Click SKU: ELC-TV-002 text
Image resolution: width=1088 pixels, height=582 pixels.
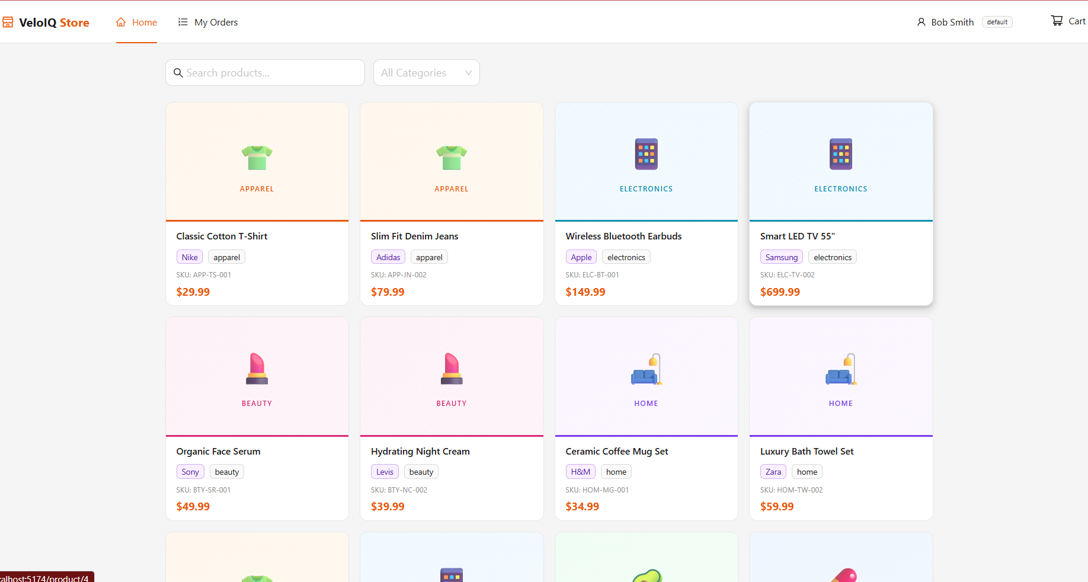[788, 275]
